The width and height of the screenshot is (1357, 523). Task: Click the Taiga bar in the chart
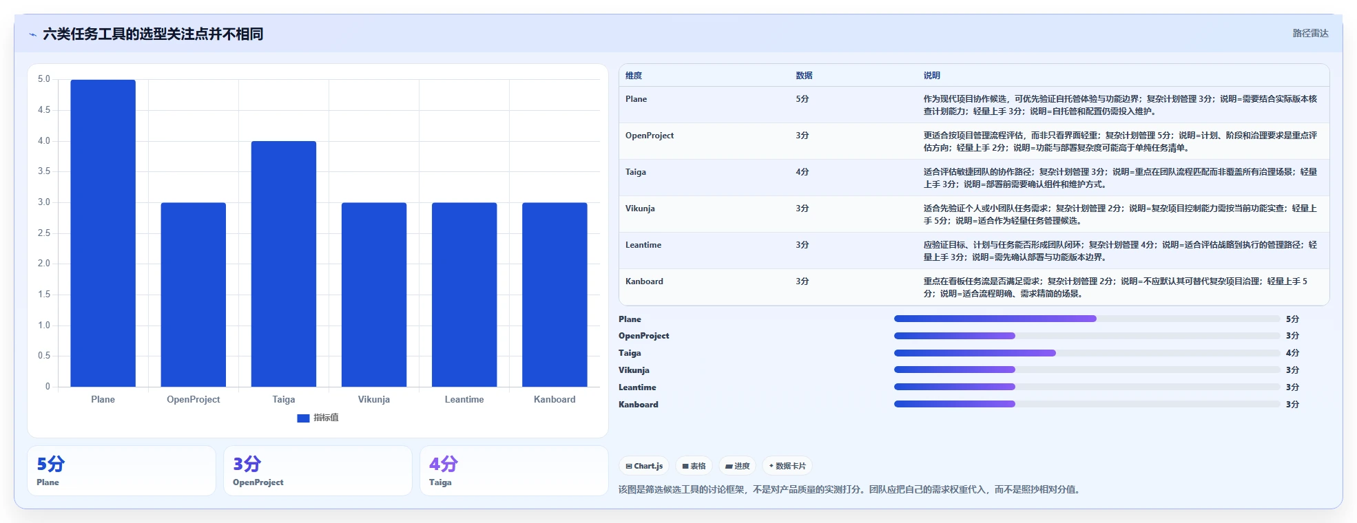[x=284, y=264]
